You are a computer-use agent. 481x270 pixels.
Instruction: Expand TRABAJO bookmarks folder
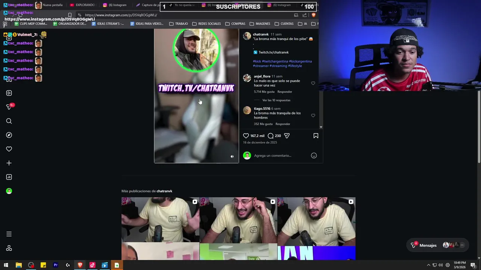coord(178,24)
